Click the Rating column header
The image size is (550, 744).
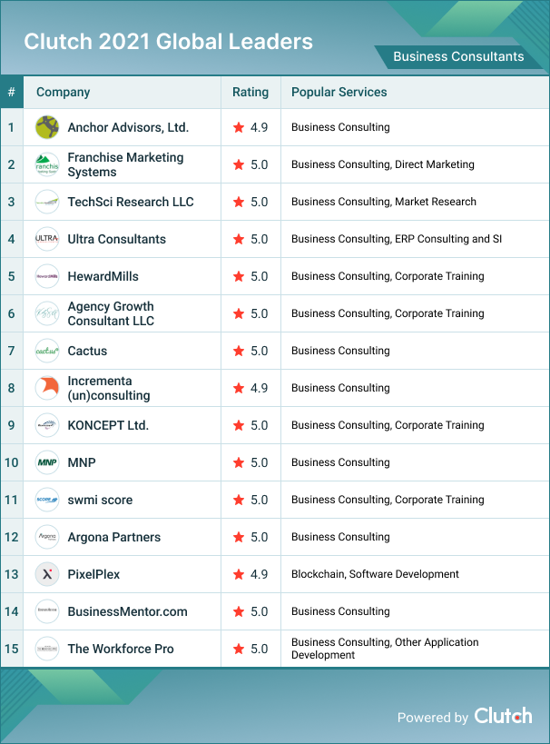[x=250, y=92]
